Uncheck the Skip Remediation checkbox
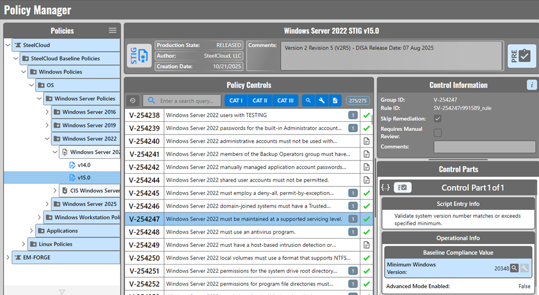This screenshot has height=295, width=539. [x=438, y=118]
